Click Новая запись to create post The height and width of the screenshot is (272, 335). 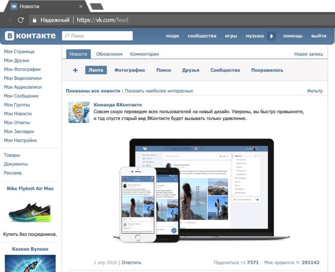(x=308, y=54)
